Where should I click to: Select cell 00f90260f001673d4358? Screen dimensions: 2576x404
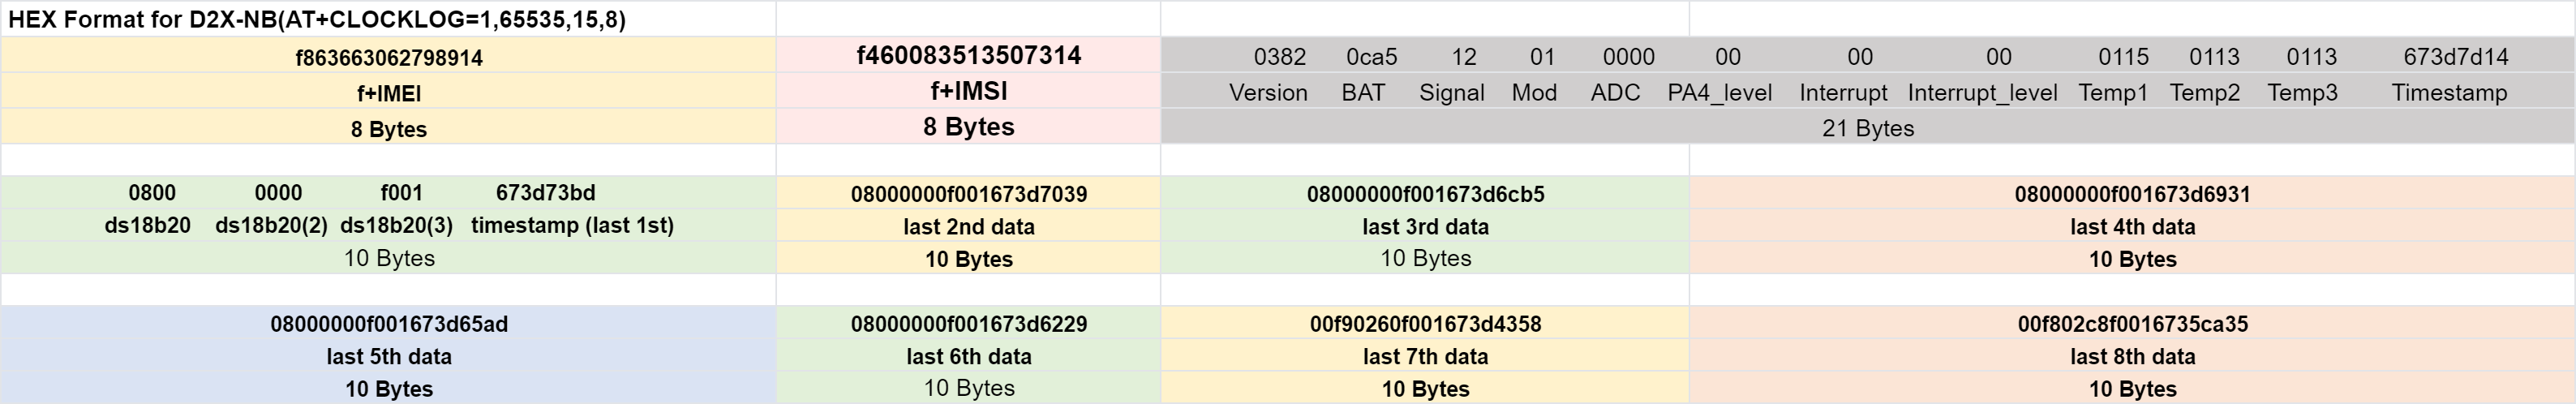pyautogui.click(x=1425, y=324)
